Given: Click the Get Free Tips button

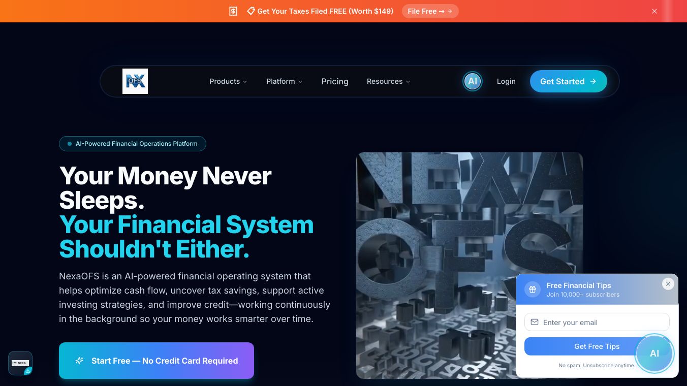Looking at the screenshot, I should tap(597, 346).
